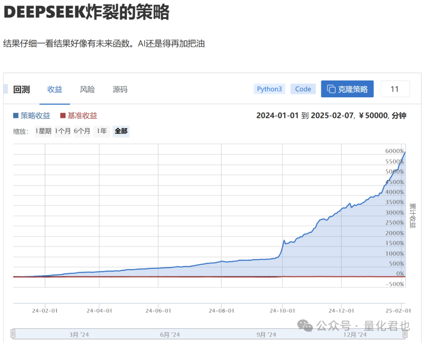Set zoom range to 1年

pos(101,131)
